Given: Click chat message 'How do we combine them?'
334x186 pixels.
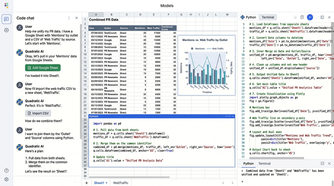Looking at the screenshot, I should (x=44, y=121).
